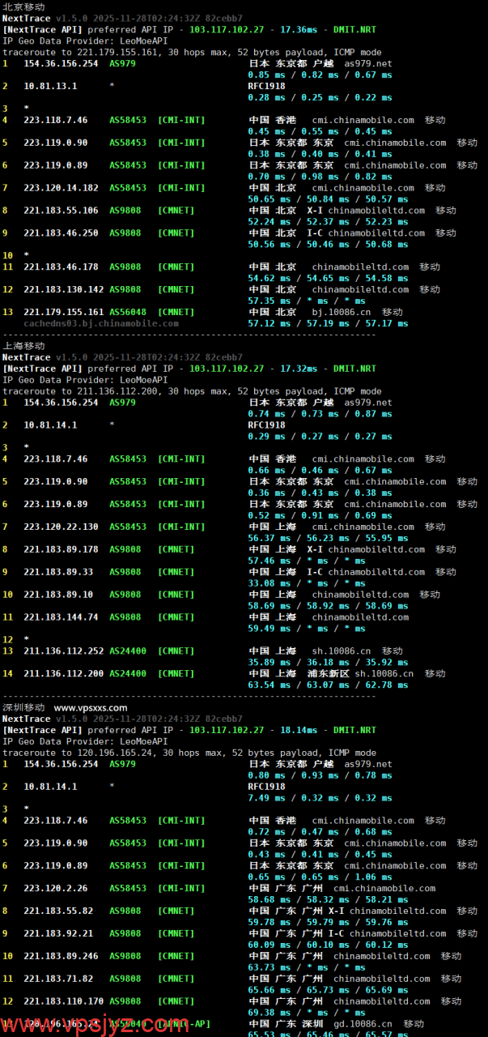Select hop IP 221.183.46.250
The width and height of the screenshot is (488, 1037).
pyautogui.click(x=61, y=233)
